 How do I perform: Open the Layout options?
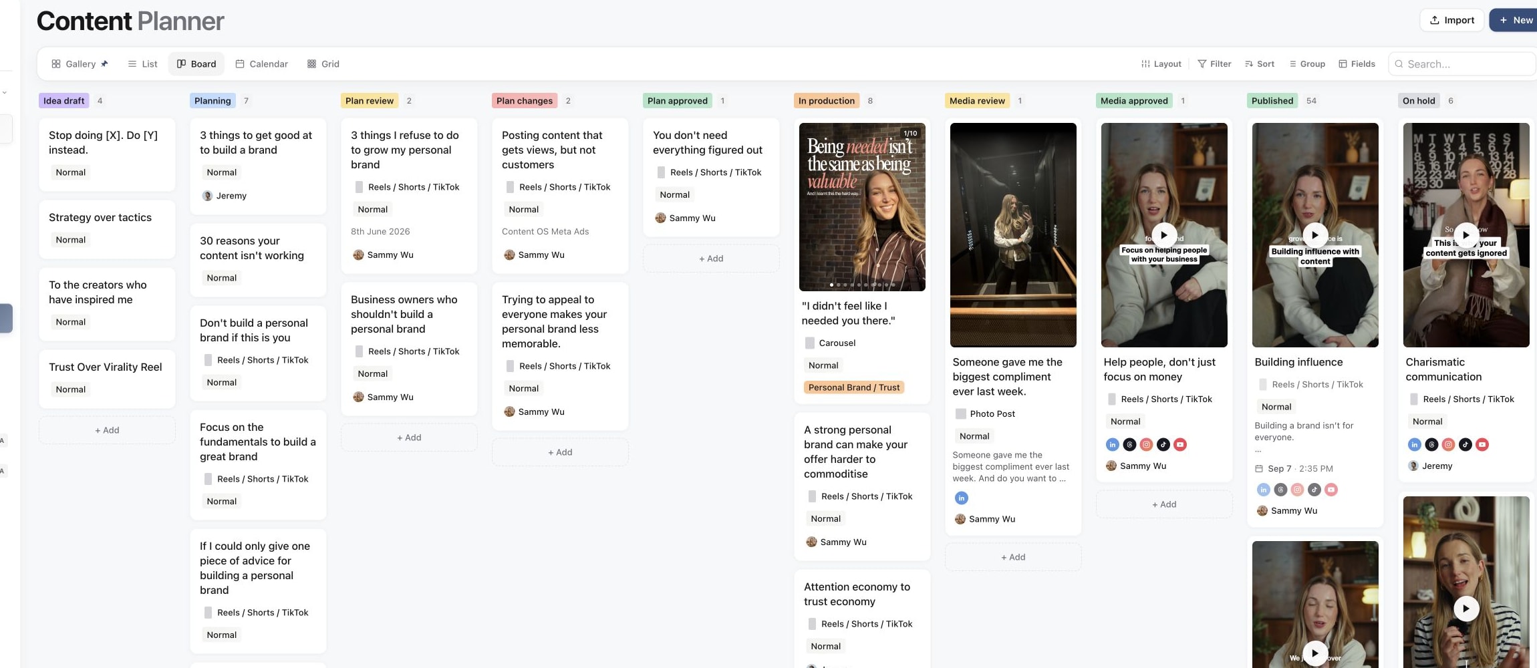pos(1161,64)
